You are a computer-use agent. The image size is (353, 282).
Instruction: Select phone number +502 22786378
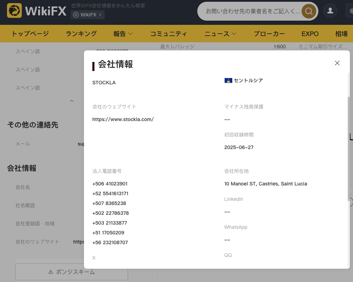click(x=111, y=213)
